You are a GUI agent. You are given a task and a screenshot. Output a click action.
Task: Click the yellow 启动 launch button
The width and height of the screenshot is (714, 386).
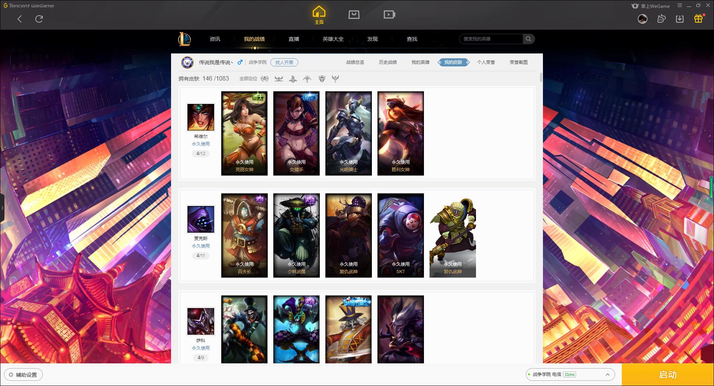point(668,374)
